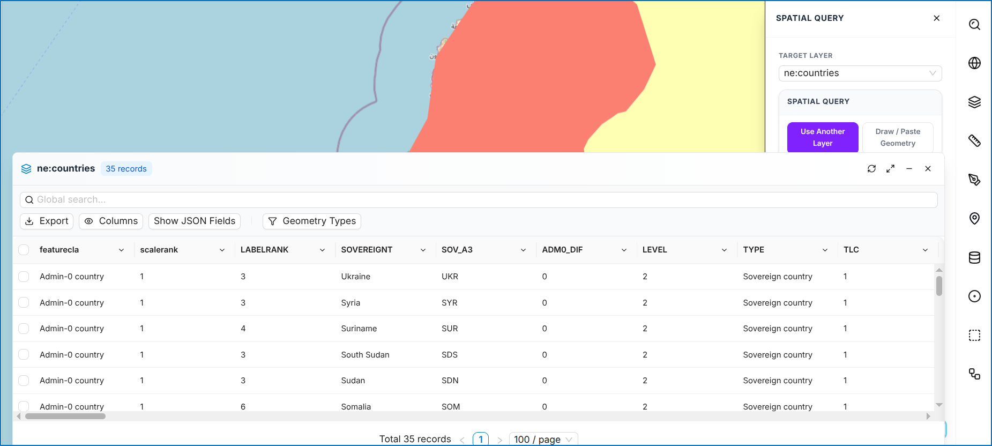Minimize the ne:countries table panel

click(909, 169)
